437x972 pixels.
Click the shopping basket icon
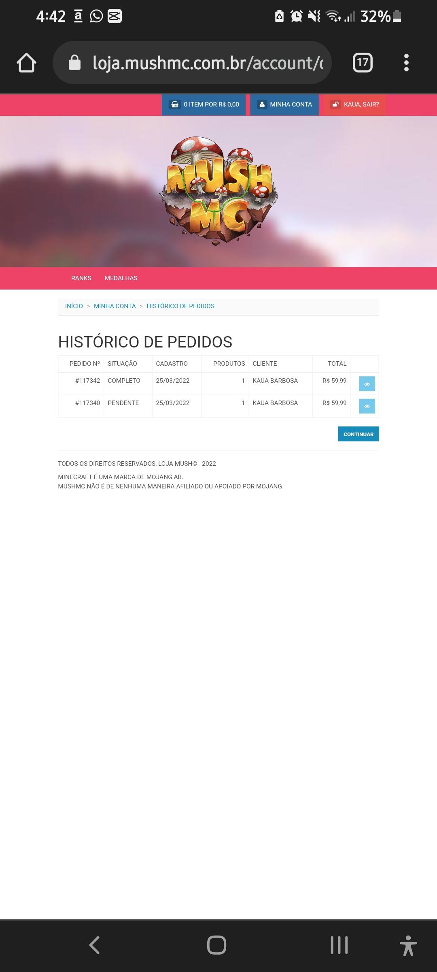(175, 104)
